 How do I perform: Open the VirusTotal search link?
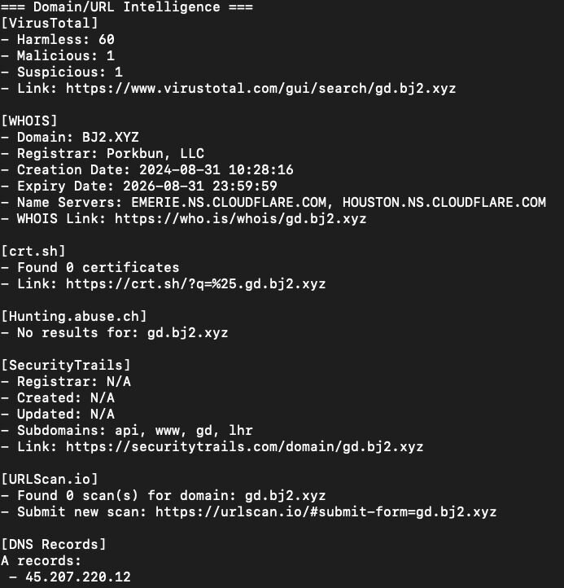[x=260, y=88]
